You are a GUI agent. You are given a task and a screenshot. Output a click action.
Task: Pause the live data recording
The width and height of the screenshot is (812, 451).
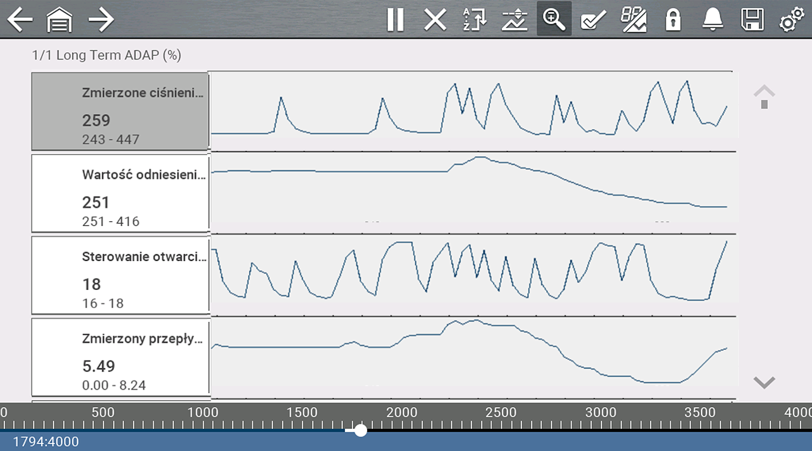point(395,20)
